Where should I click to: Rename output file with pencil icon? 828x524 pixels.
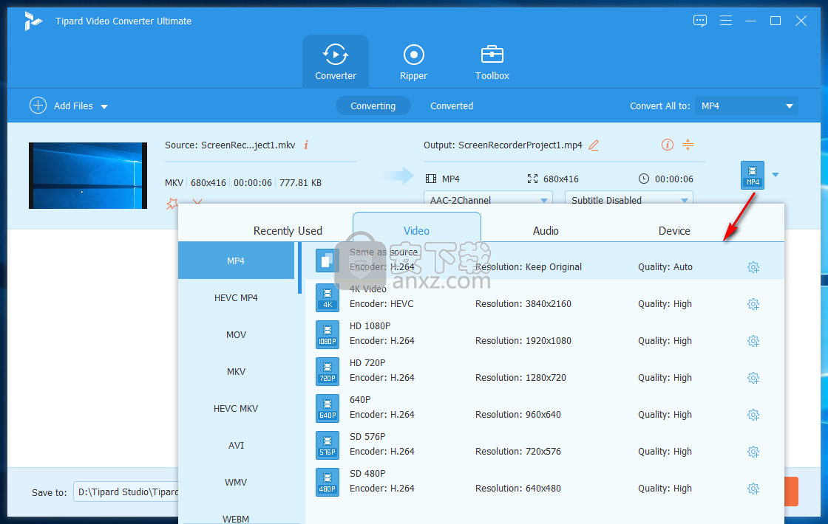click(594, 145)
